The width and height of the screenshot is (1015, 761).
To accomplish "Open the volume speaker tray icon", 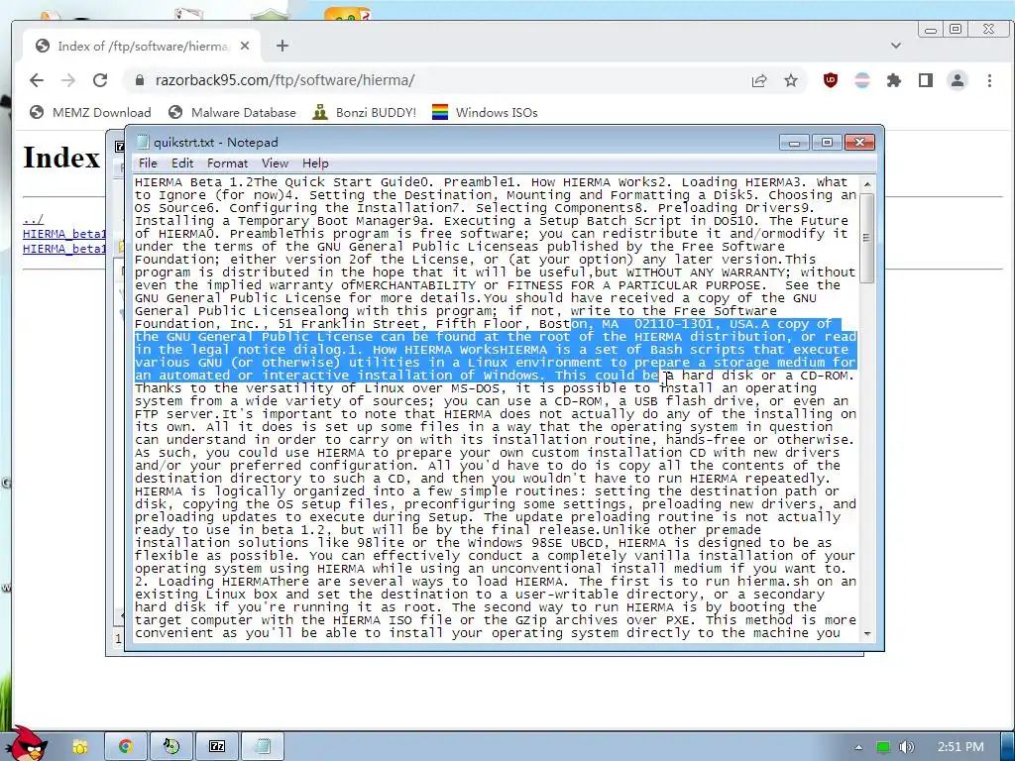I will (907, 747).
